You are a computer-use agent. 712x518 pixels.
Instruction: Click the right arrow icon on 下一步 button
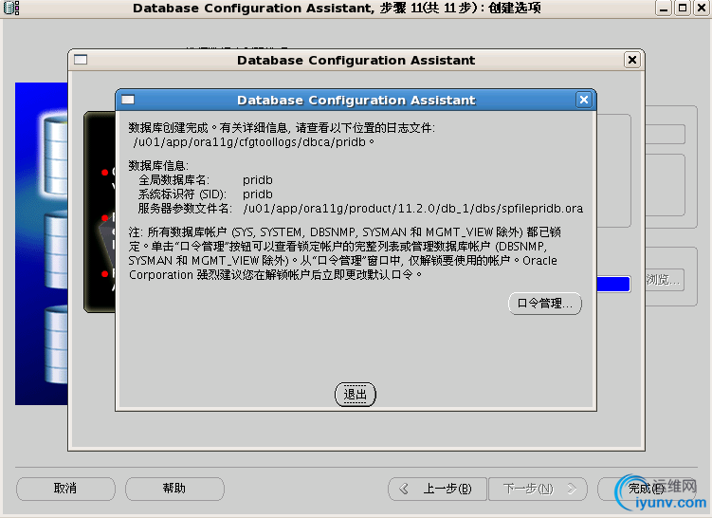tap(572, 489)
